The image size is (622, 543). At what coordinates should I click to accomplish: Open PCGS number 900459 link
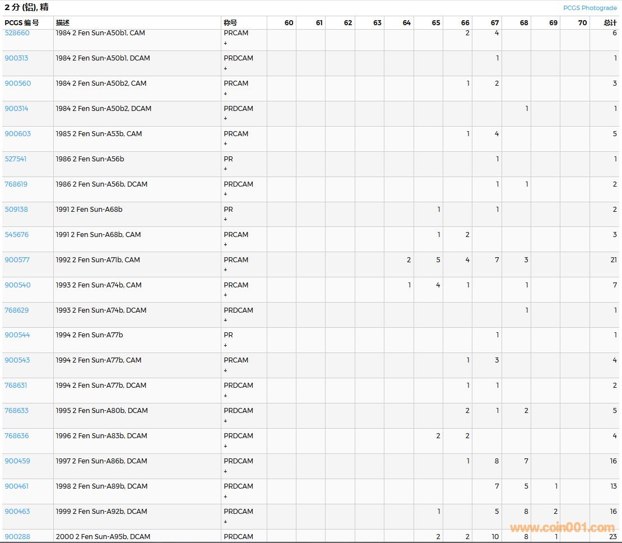click(x=17, y=461)
